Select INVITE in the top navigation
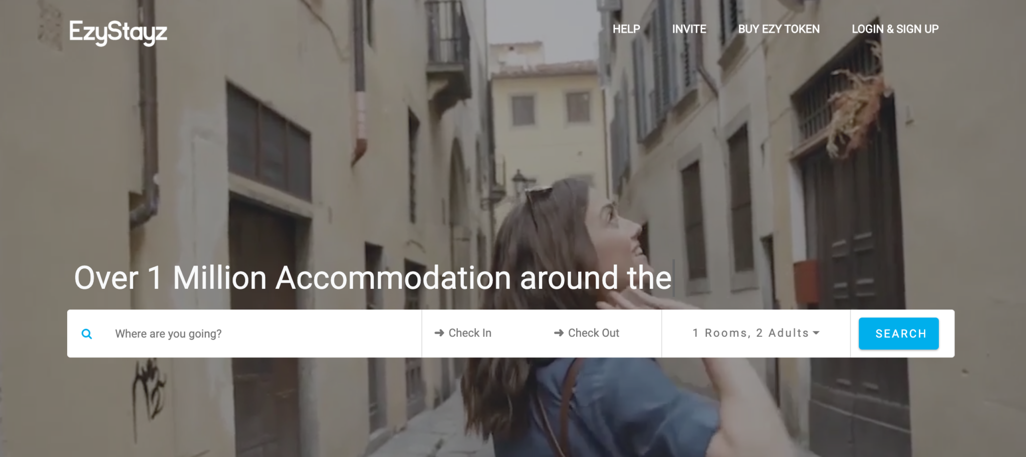This screenshot has height=457, width=1026. (689, 29)
